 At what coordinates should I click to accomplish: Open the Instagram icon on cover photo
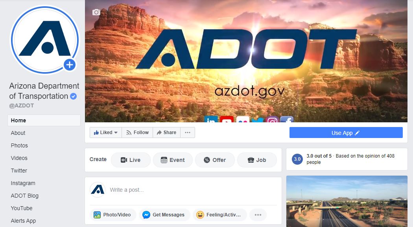pos(272,120)
